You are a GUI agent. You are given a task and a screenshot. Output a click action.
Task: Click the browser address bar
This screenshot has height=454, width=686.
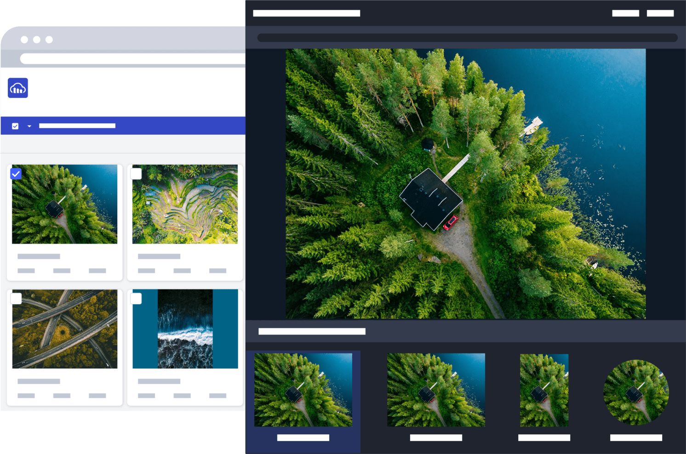point(132,59)
